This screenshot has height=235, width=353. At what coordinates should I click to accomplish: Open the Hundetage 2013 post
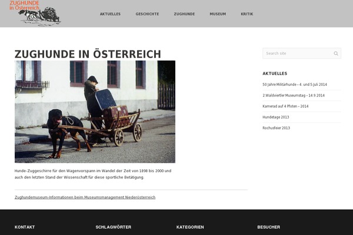(275, 117)
